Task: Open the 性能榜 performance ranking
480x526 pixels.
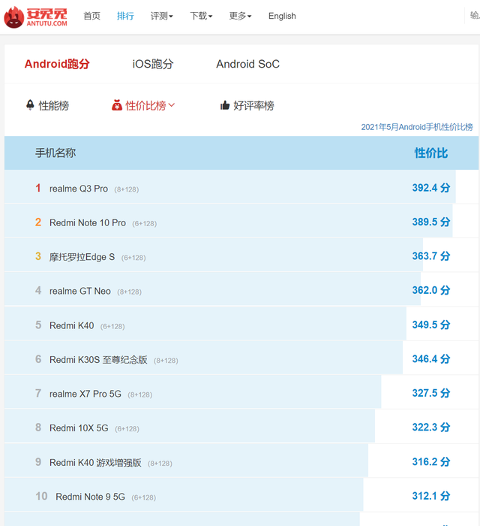Action: (x=53, y=106)
